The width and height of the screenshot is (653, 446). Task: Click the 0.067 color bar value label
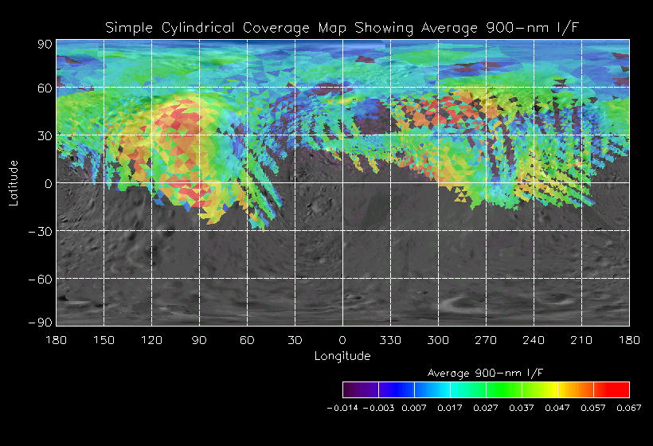[x=629, y=408]
